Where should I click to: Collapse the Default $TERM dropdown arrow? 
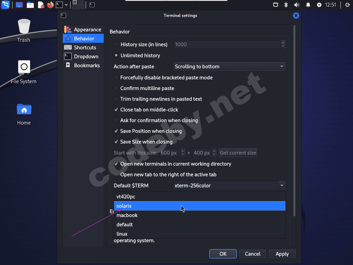282,185
